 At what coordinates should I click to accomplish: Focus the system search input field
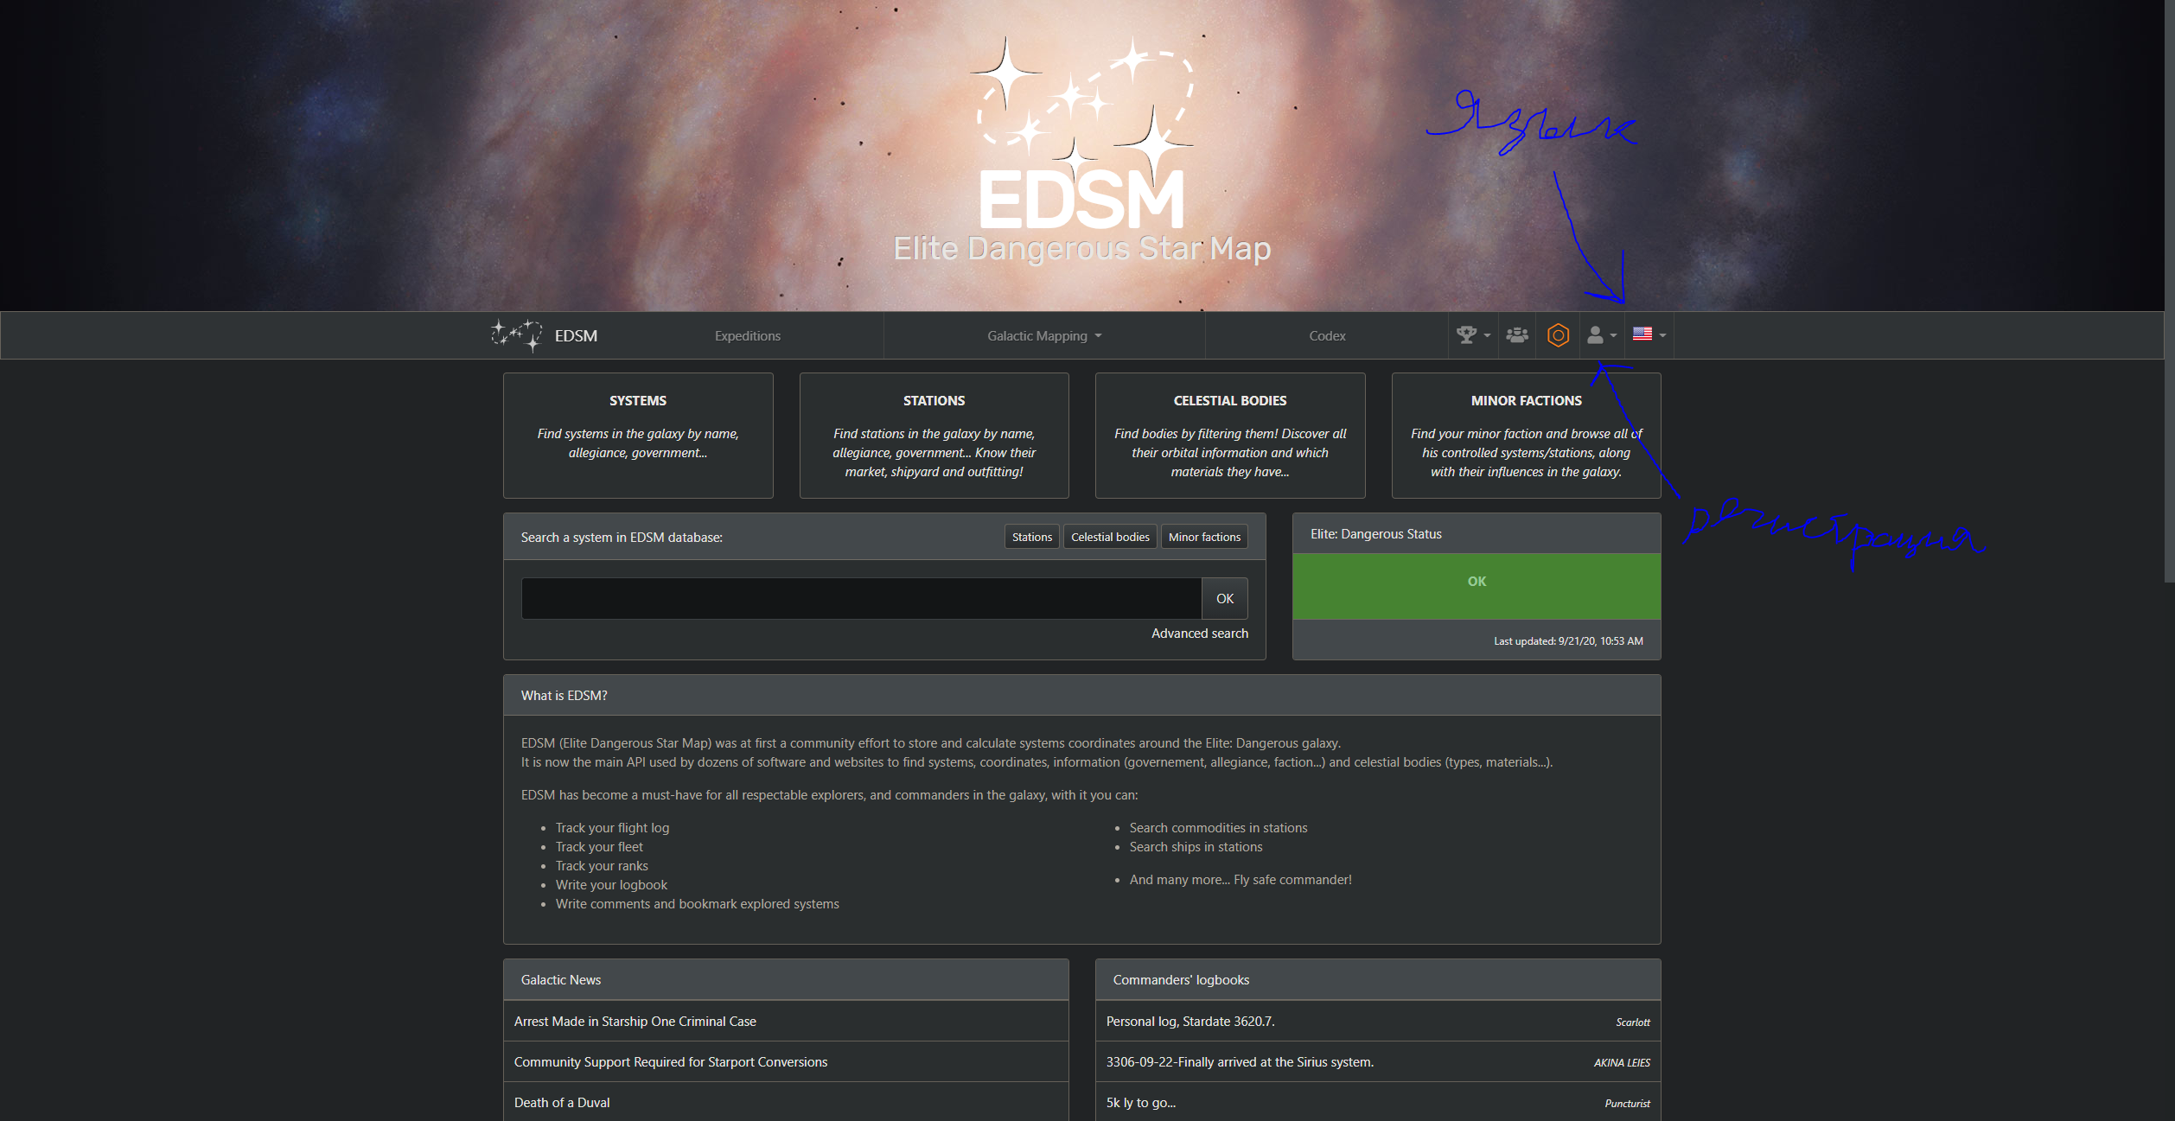coord(861,598)
